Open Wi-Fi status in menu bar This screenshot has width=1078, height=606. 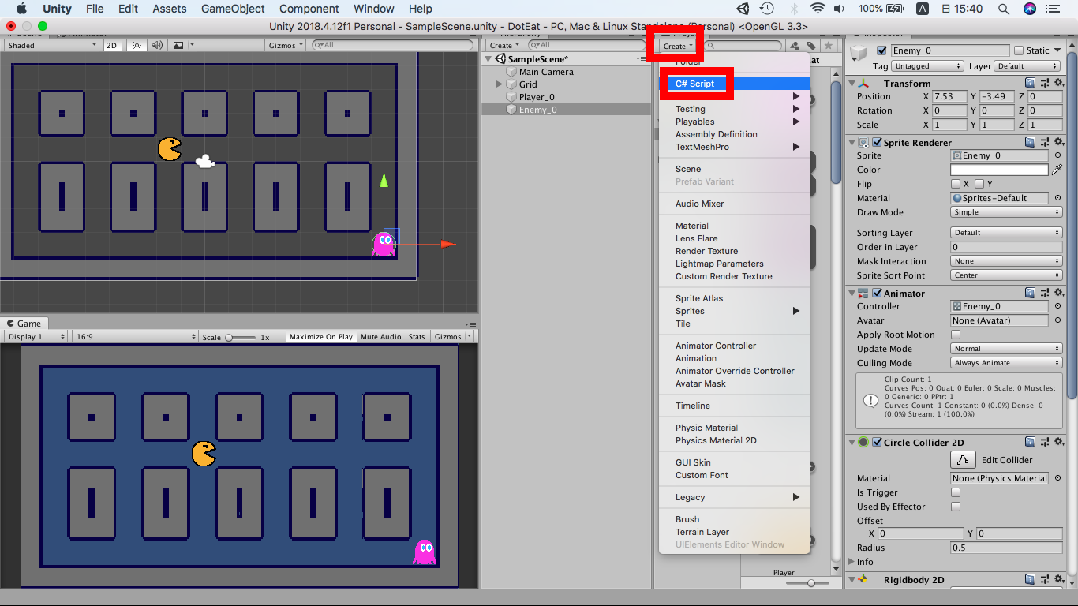[x=818, y=9]
